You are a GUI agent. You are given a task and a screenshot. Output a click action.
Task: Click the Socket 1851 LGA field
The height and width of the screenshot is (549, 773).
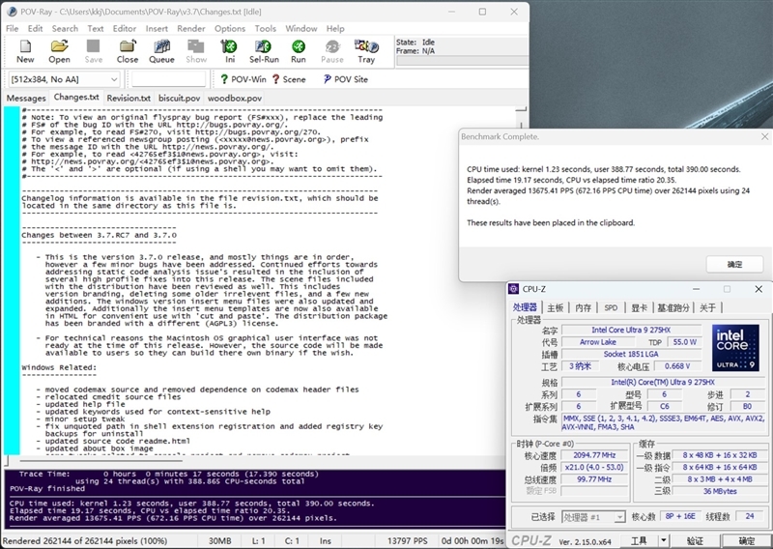631,354
